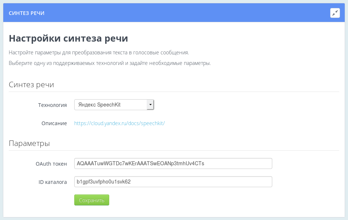The width and height of the screenshot is (348, 220).
Task: Minimize the speech synthesis widget using corner icon
Action: coord(335,13)
